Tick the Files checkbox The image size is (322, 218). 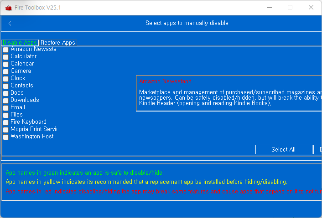point(6,115)
